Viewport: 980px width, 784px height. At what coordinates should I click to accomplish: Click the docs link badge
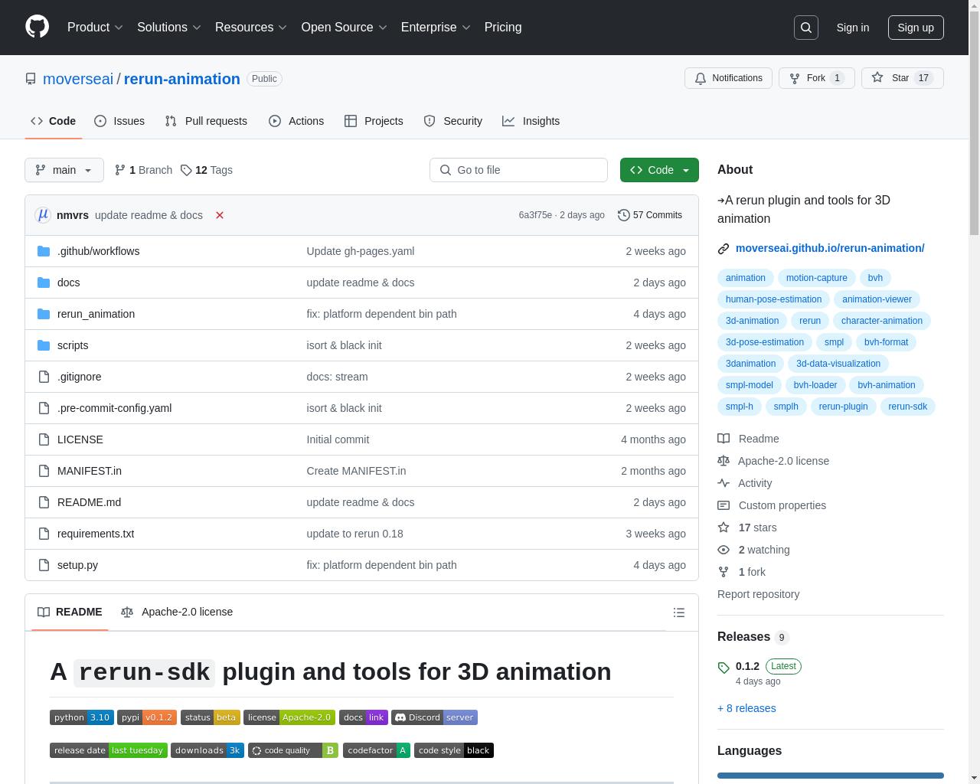[364, 717]
